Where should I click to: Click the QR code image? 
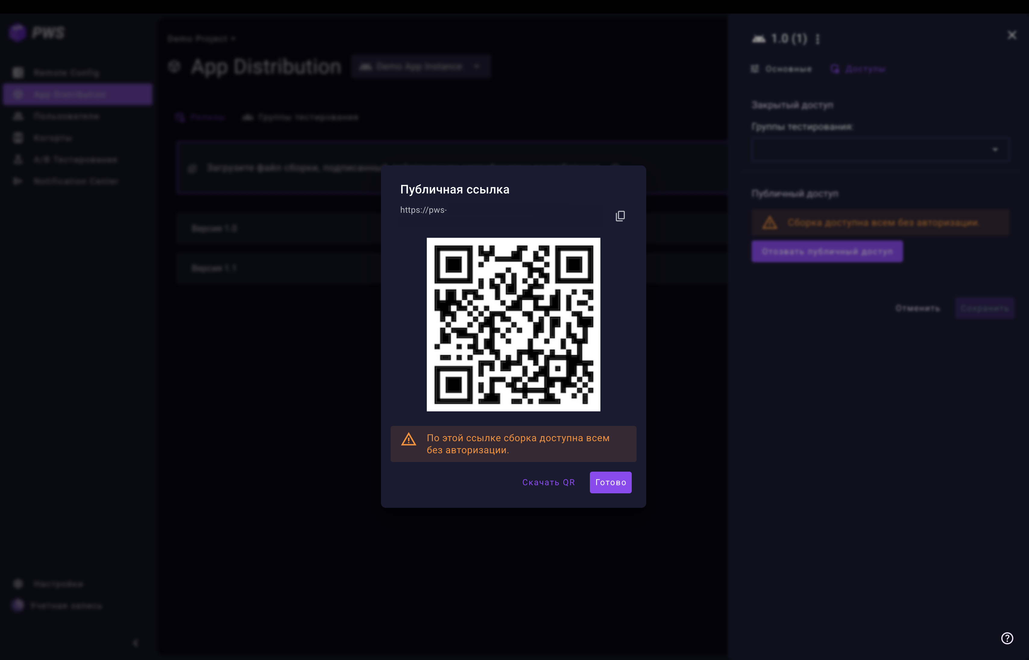pos(513,325)
